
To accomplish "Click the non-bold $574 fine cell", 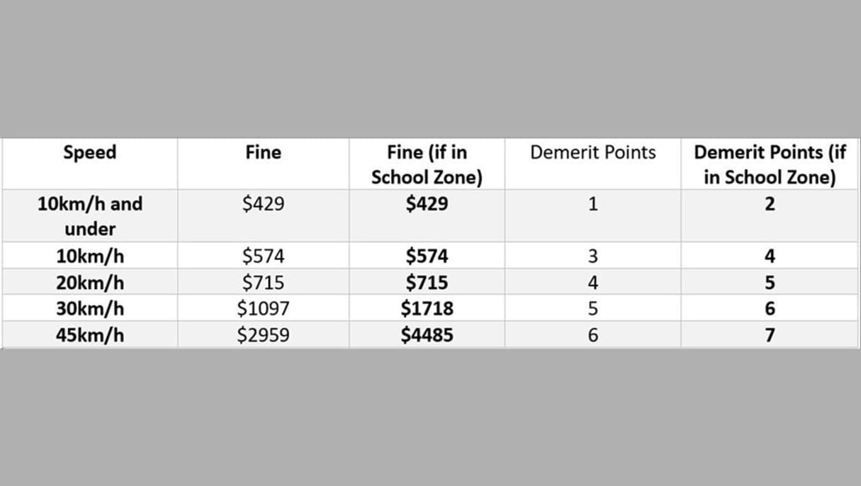I will coord(263,256).
